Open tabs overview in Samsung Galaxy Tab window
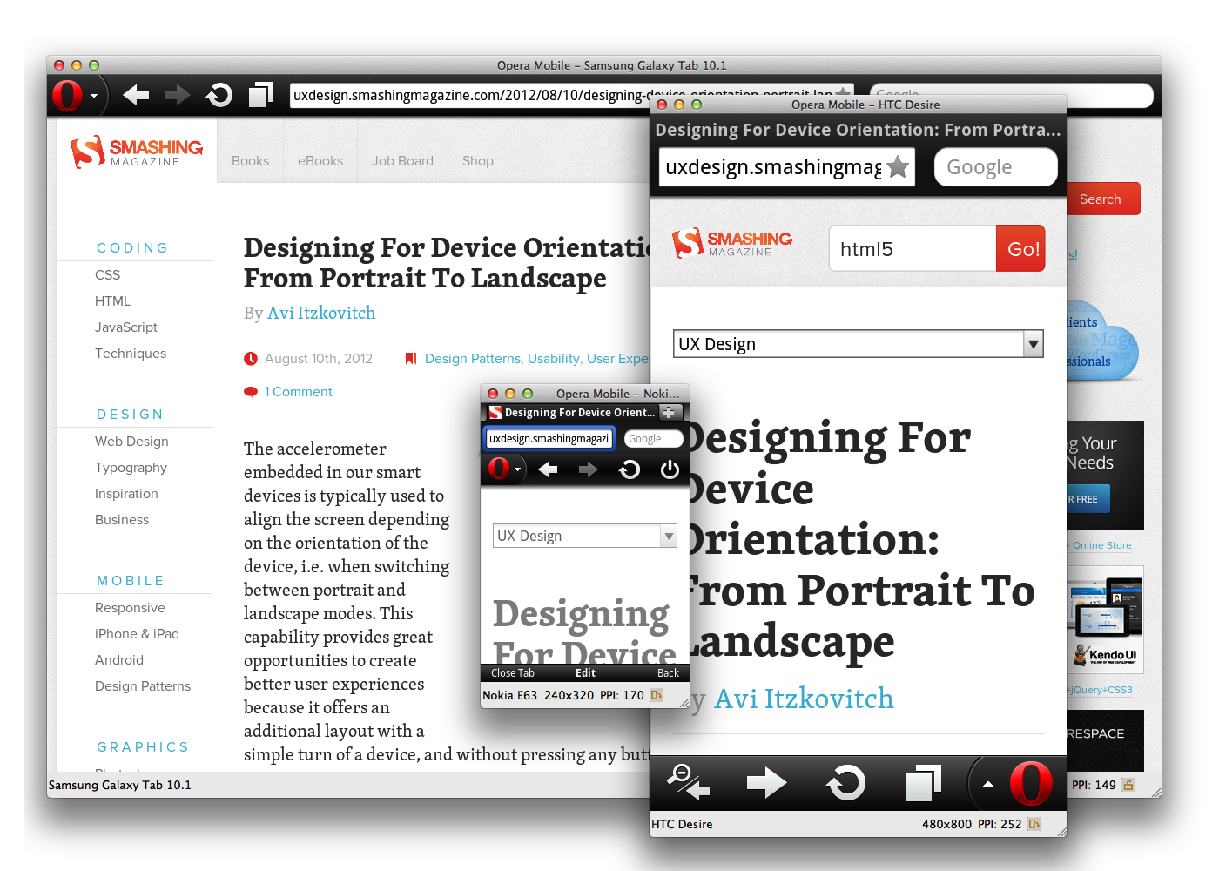Viewport: 1219px width, 871px height. (x=261, y=94)
